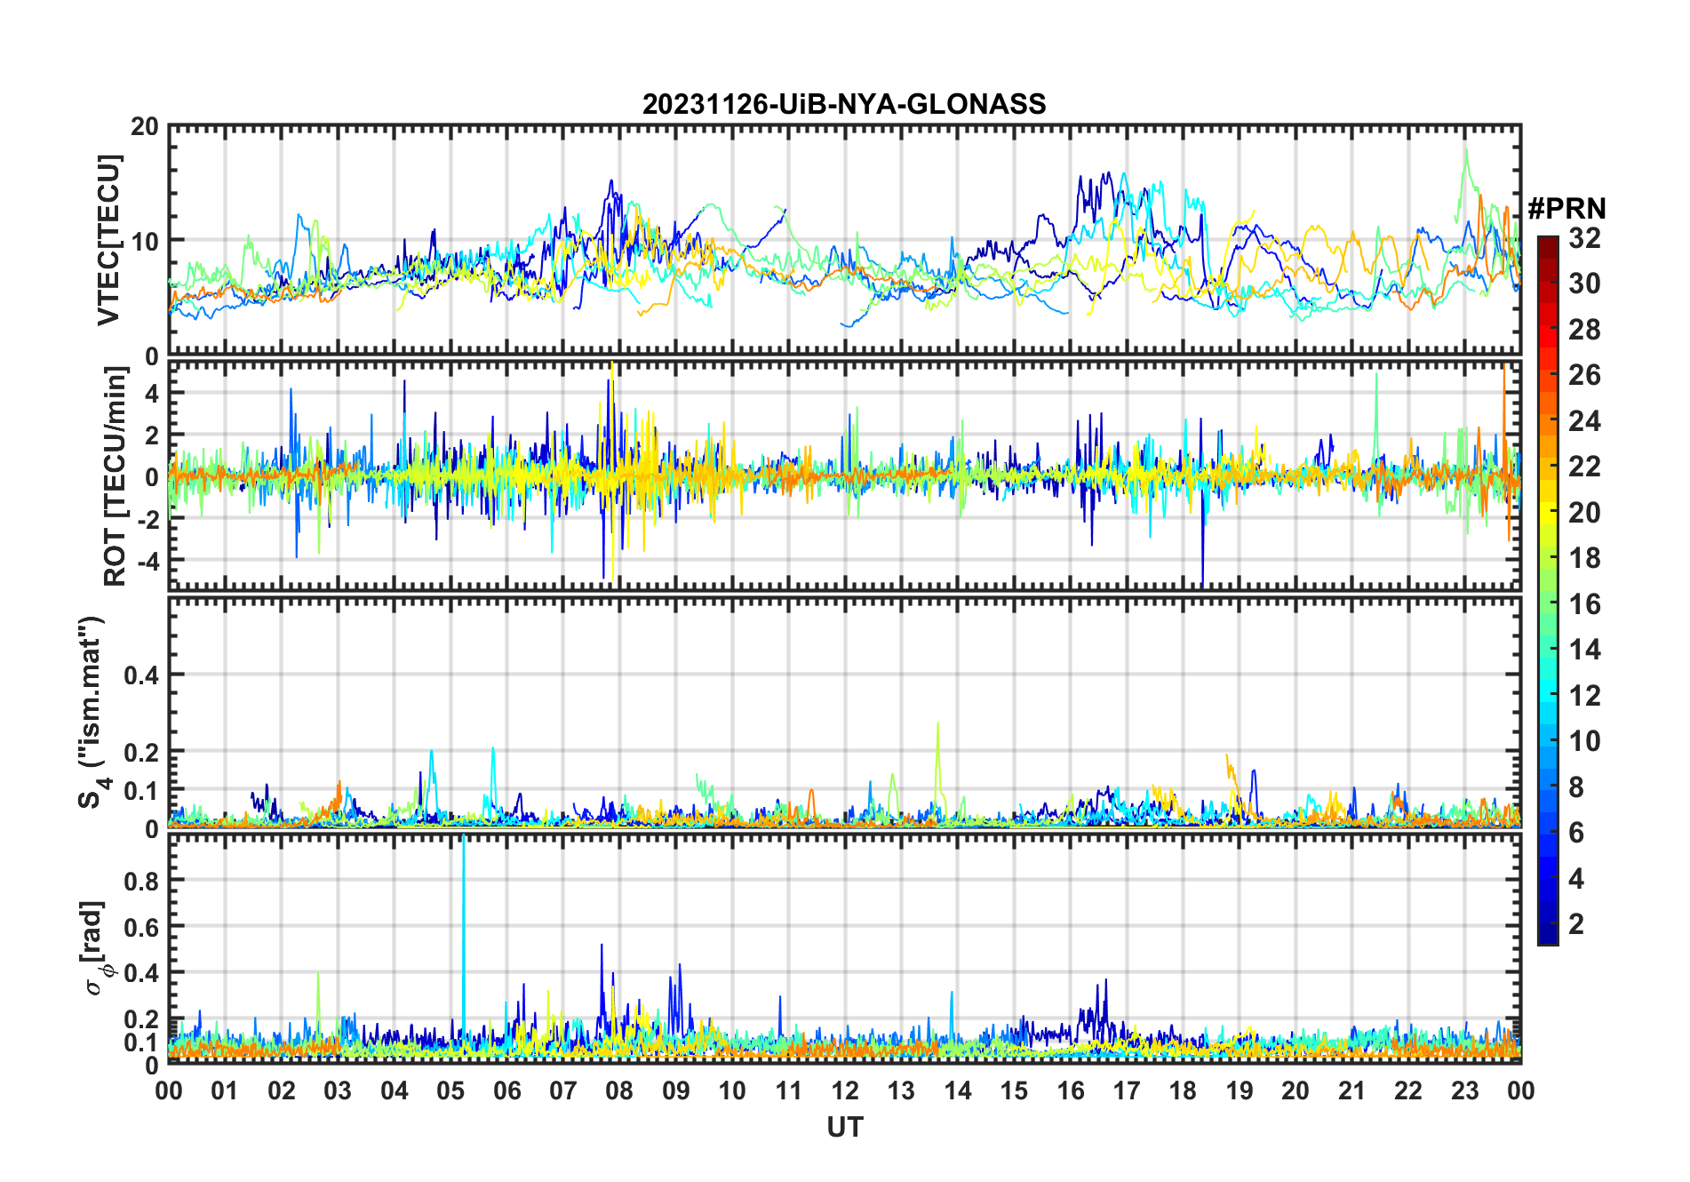This screenshot has width=1690, height=1182.
Task: Click colorbar tick label 18
Action: point(1584,558)
